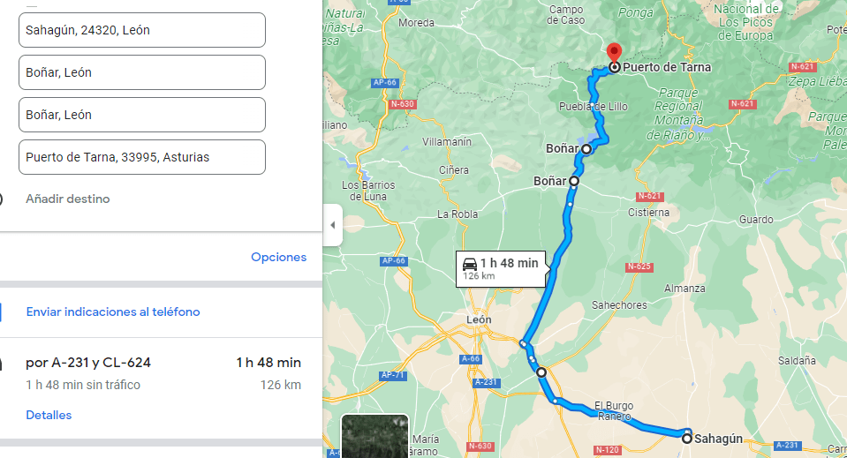The height and width of the screenshot is (458, 847).
Task: Open route Opciones
Action: (279, 258)
